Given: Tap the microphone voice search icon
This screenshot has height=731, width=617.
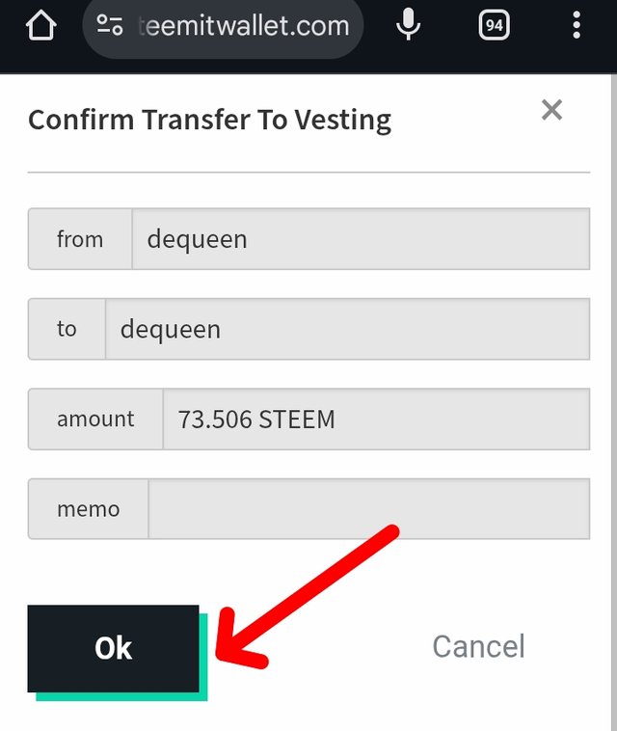Looking at the screenshot, I should tap(409, 25).
